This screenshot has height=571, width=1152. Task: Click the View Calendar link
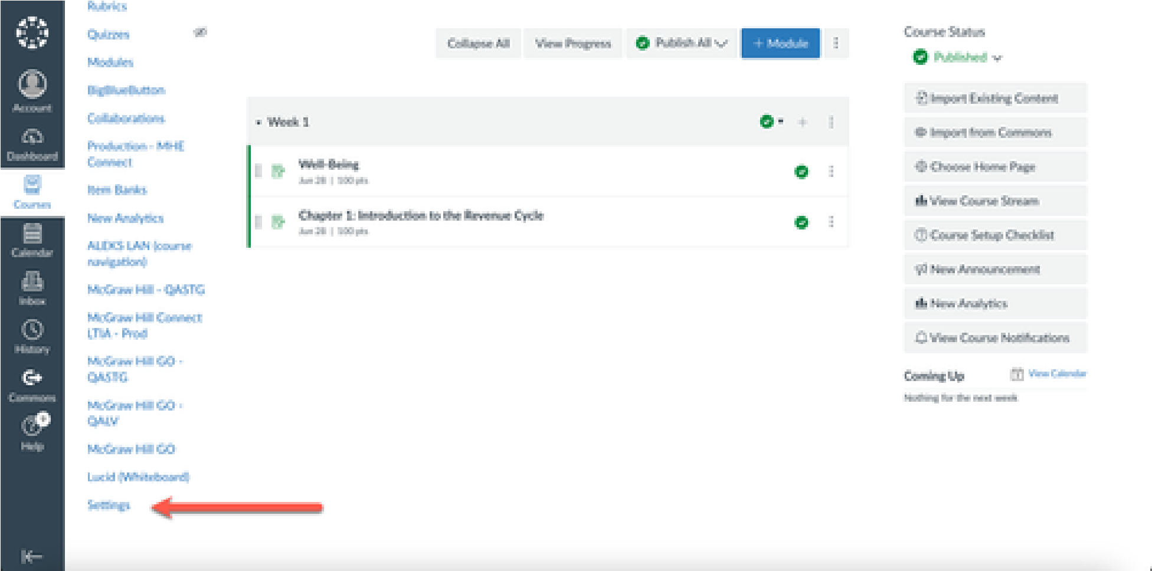pyautogui.click(x=1056, y=373)
